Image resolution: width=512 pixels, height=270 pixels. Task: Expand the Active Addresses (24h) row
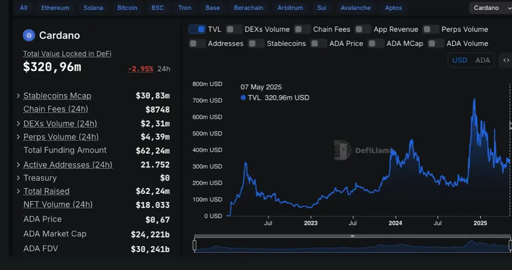(x=18, y=165)
